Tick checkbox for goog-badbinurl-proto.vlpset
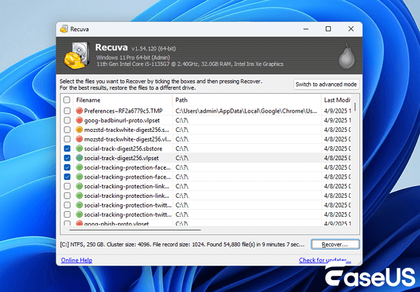 (67, 120)
